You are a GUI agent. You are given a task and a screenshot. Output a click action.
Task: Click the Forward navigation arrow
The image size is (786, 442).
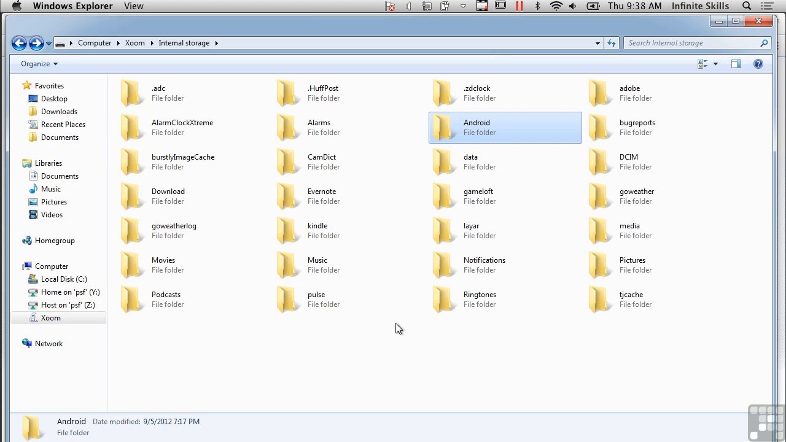point(36,43)
